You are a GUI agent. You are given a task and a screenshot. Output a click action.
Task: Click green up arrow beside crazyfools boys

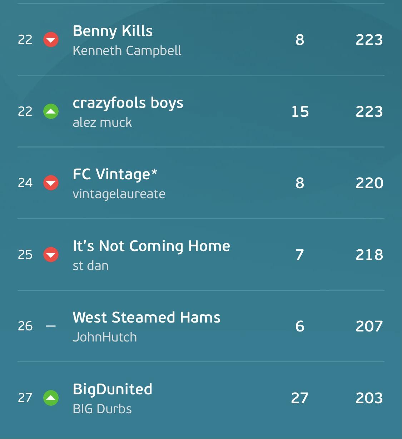pos(51,111)
